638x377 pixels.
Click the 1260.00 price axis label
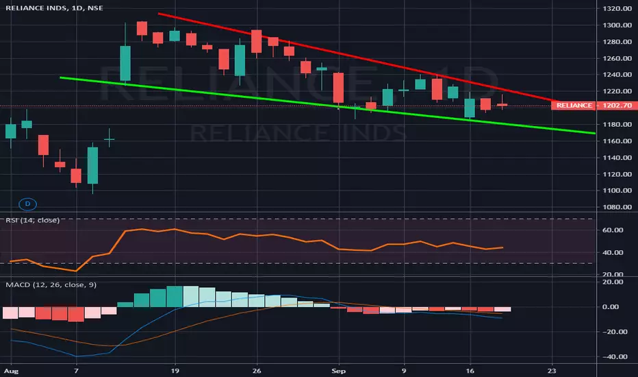point(617,58)
